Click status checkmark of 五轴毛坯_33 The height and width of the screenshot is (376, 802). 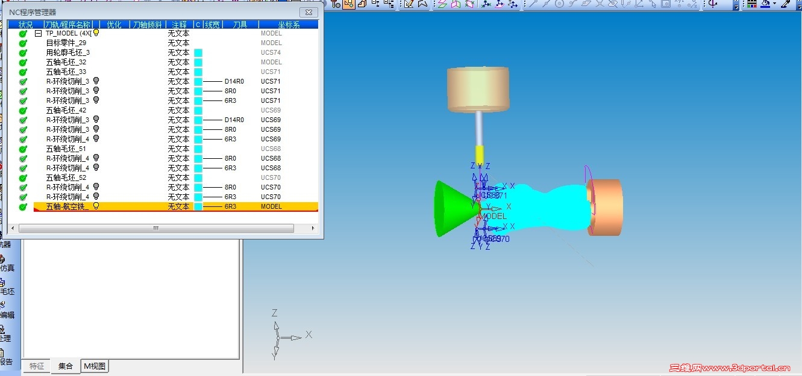pos(23,72)
